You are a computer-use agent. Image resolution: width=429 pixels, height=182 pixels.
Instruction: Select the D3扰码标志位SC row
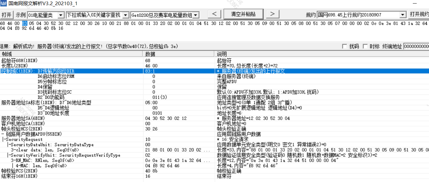214,92
